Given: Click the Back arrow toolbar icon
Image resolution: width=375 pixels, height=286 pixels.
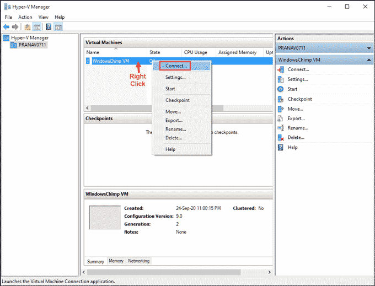Looking at the screenshot, I should (6, 27).
